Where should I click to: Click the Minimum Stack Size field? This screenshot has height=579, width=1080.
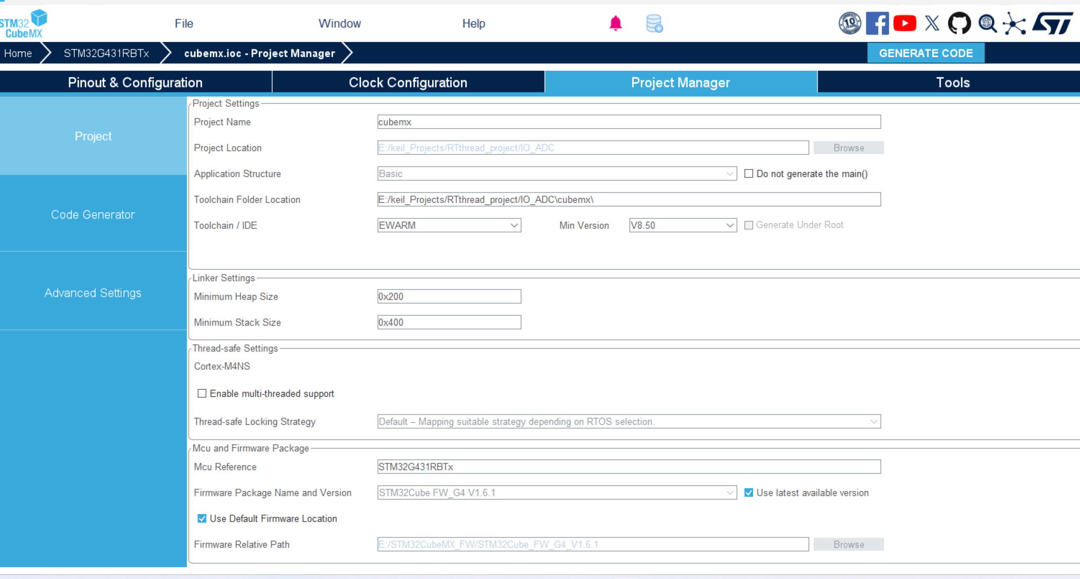coord(449,323)
